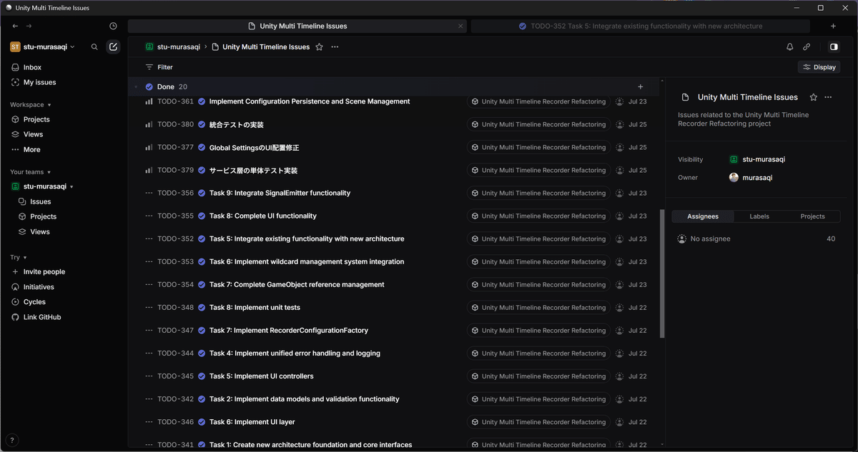The width and height of the screenshot is (858, 452).
Task: Toggle the right details sidebar panel
Action: pyautogui.click(x=834, y=47)
